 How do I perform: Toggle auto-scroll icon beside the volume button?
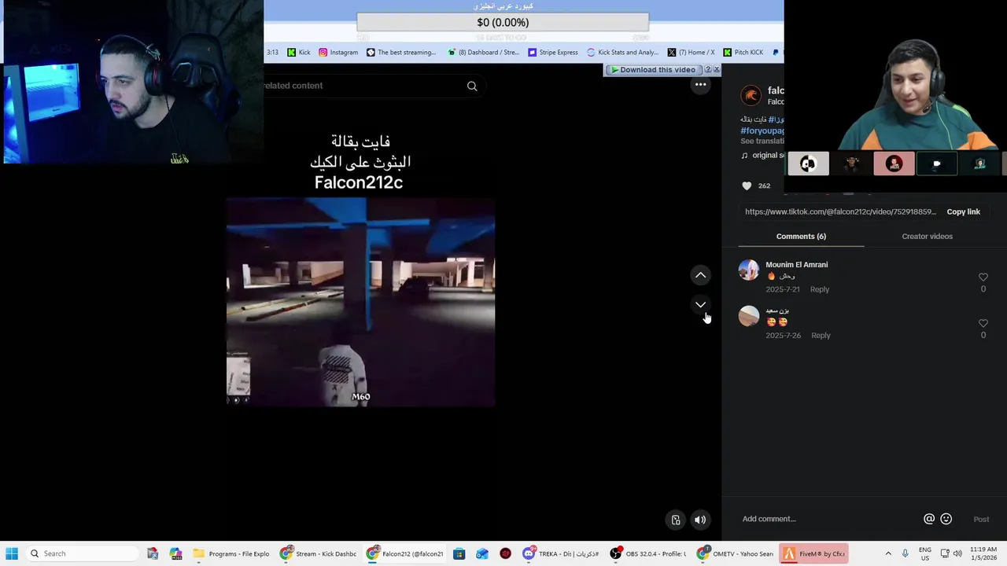coord(676,520)
